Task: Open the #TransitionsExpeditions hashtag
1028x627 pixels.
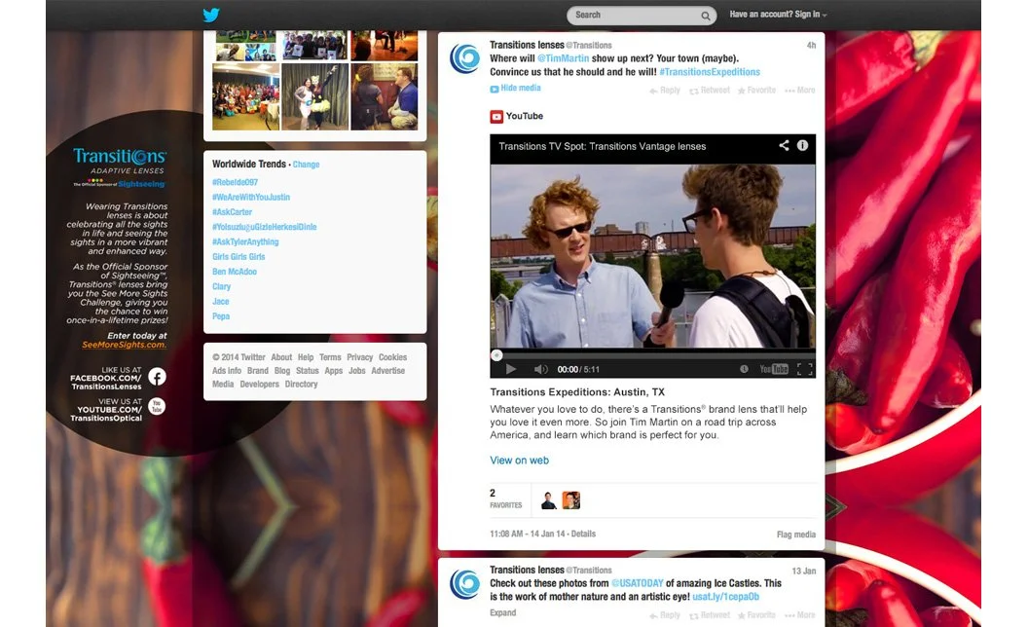Action: [x=710, y=72]
